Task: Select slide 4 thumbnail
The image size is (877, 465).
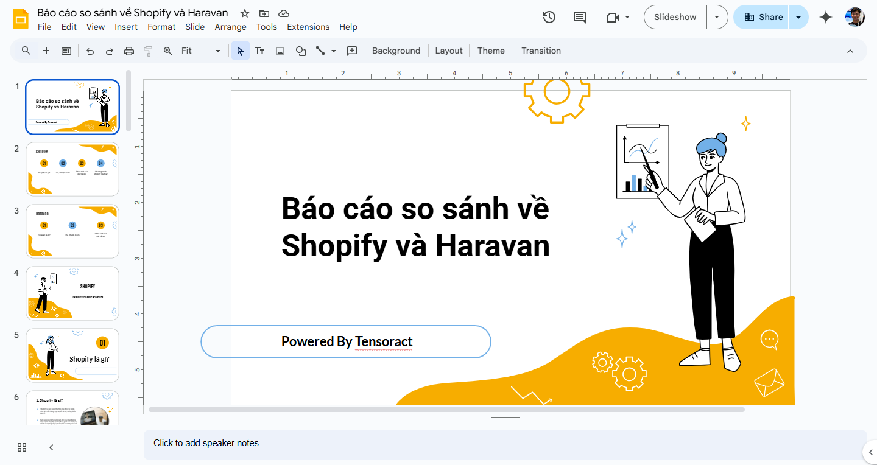Action: coord(72,293)
